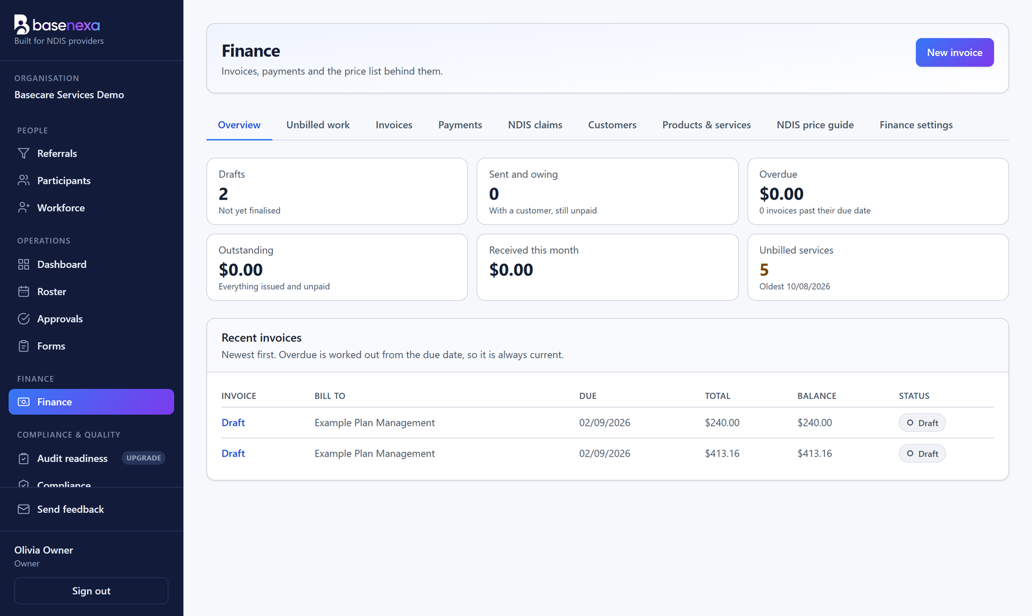Select the Overview tab
Image resolution: width=1032 pixels, height=616 pixels.
(x=239, y=125)
